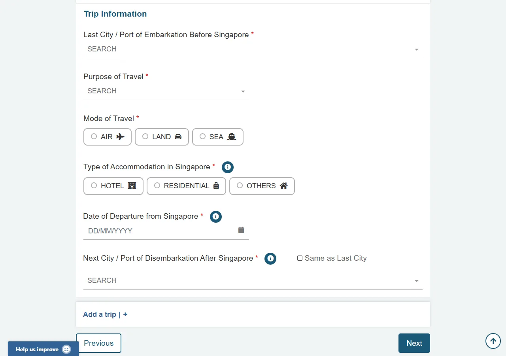Click the scroll-to-top arrow icon
This screenshot has height=356, width=506.
coord(493,341)
